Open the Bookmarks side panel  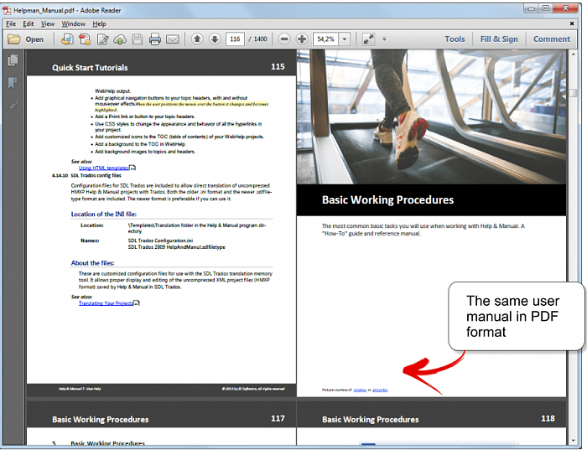pyautogui.click(x=13, y=83)
